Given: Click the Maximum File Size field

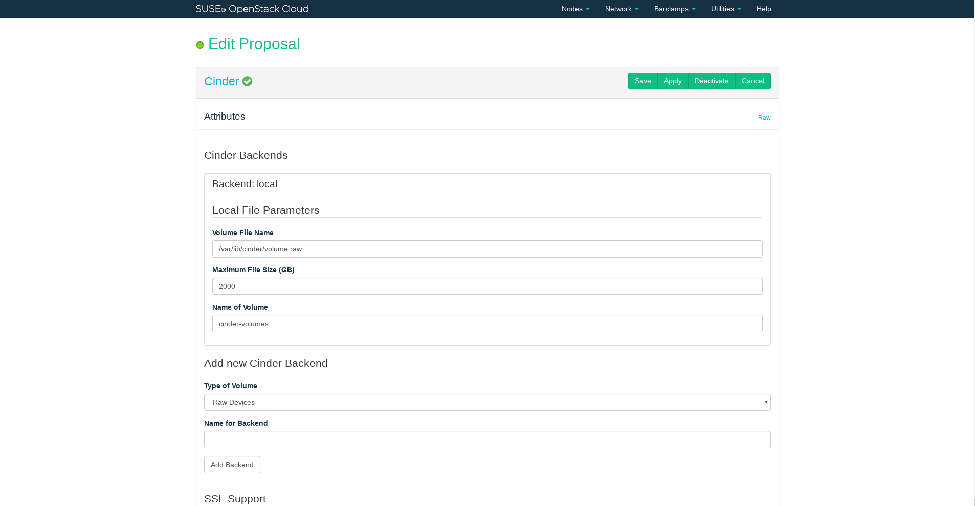Looking at the screenshot, I should click(487, 286).
